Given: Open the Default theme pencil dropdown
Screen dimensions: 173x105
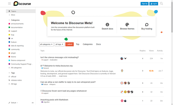Looking at the screenshot, I should click(x=13, y=103).
